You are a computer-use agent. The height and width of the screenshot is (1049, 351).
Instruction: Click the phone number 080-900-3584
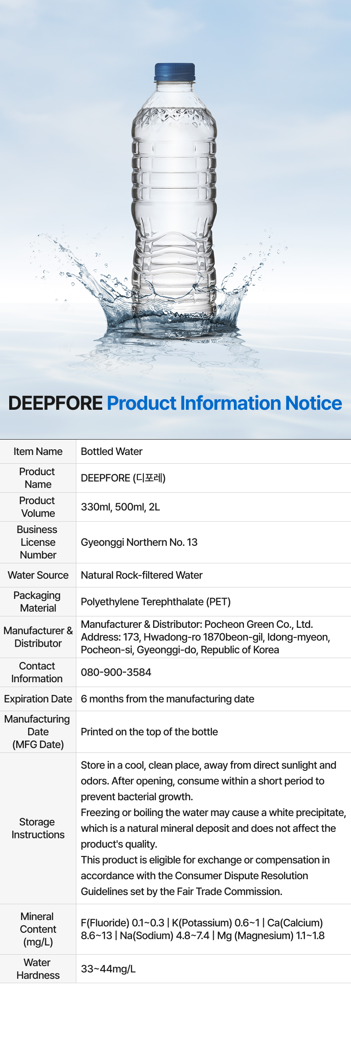tap(116, 672)
